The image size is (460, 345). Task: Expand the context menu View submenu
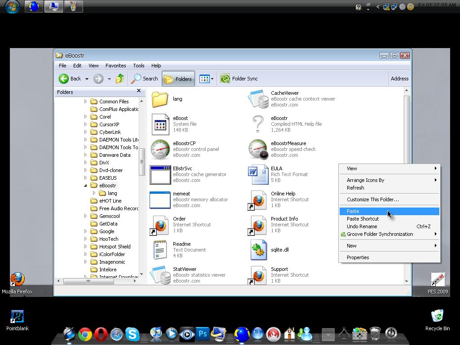tap(389, 168)
